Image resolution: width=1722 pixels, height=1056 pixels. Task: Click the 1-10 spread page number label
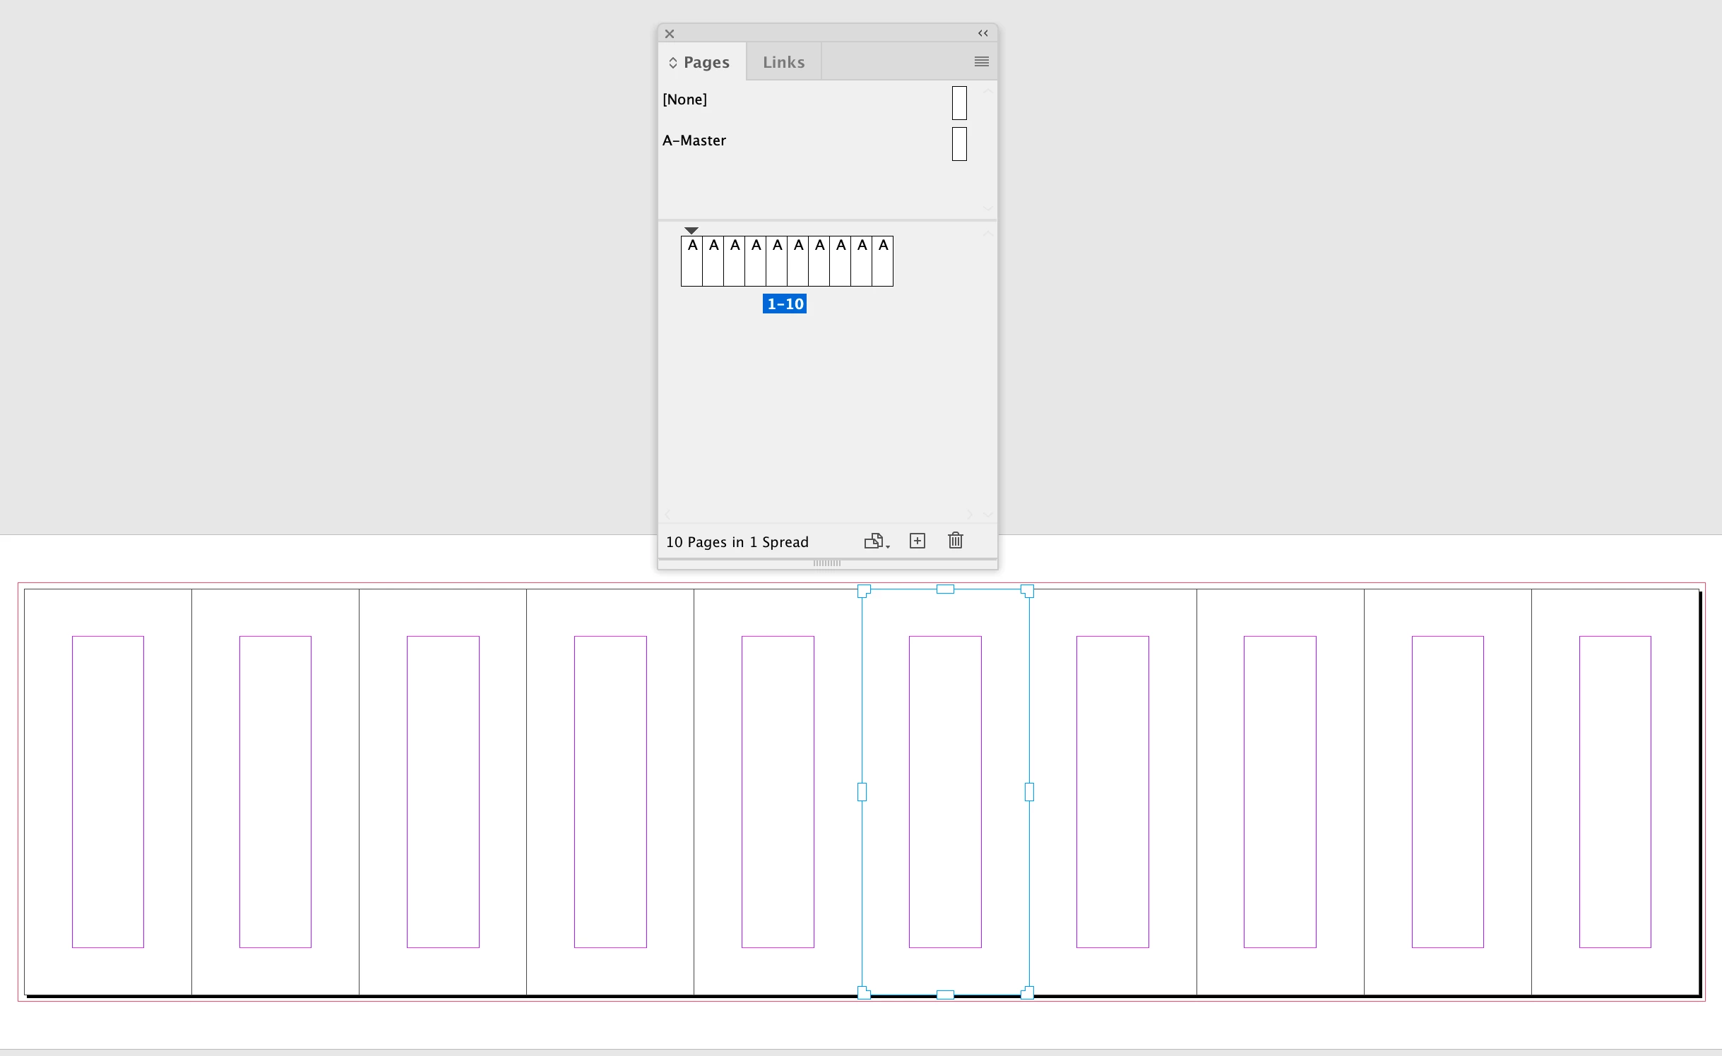click(x=784, y=304)
